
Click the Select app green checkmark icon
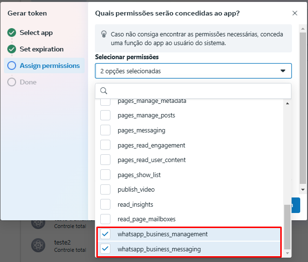coord(12,33)
